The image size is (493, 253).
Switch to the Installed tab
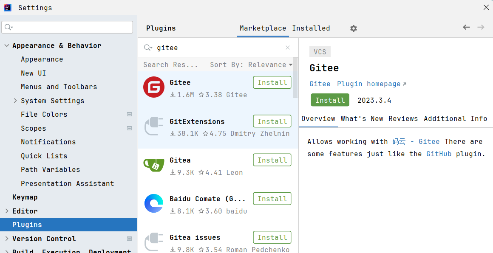click(x=311, y=28)
